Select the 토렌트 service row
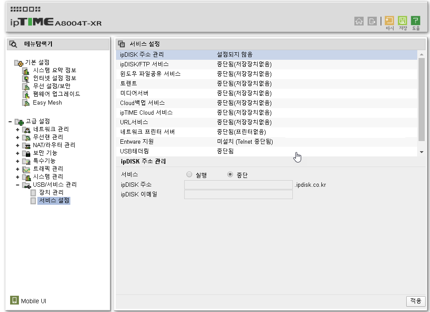Screen dimensions: 430x312 pos(266,83)
